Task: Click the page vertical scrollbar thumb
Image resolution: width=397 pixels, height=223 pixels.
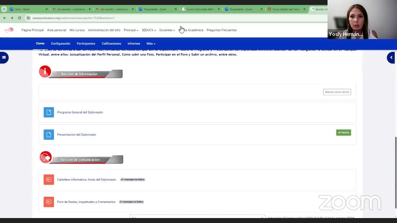Action: [x=395, y=173]
